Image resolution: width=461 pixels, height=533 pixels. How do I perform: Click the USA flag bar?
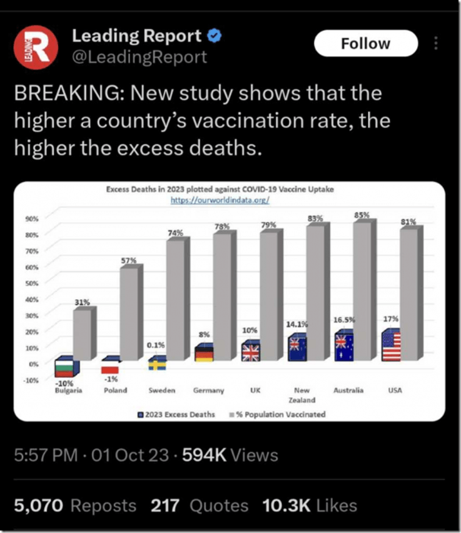tap(391, 346)
